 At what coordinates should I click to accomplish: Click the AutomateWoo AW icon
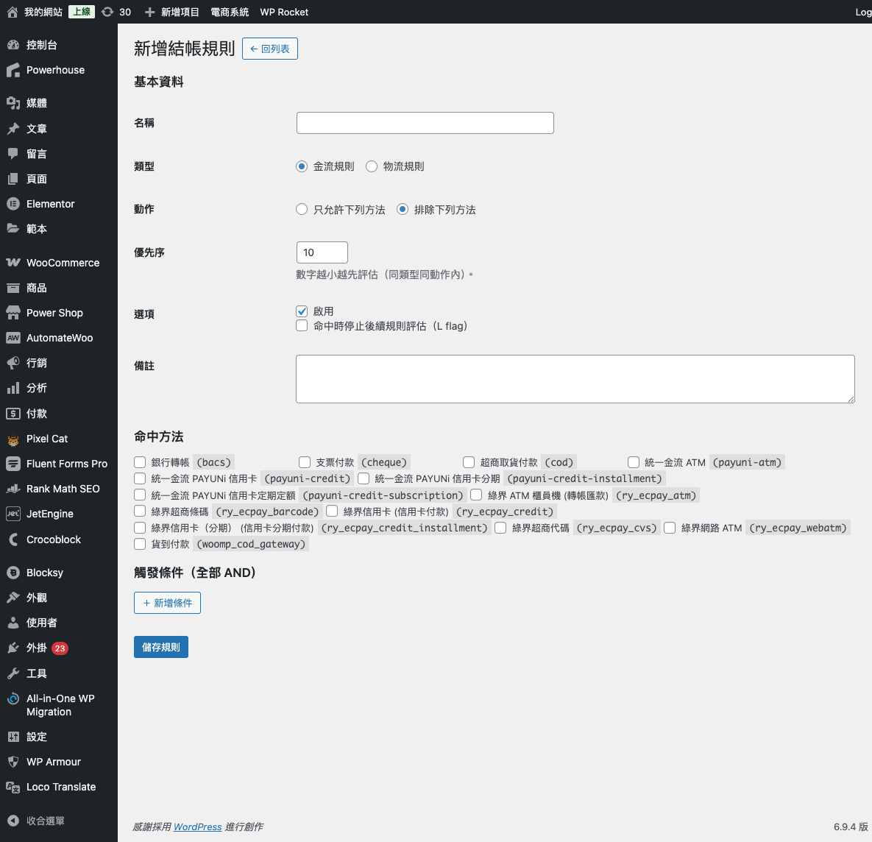coord(13,338)
